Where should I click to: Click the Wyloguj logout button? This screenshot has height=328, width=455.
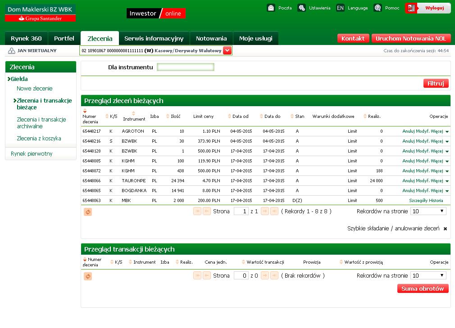click(x=428, y=8)
